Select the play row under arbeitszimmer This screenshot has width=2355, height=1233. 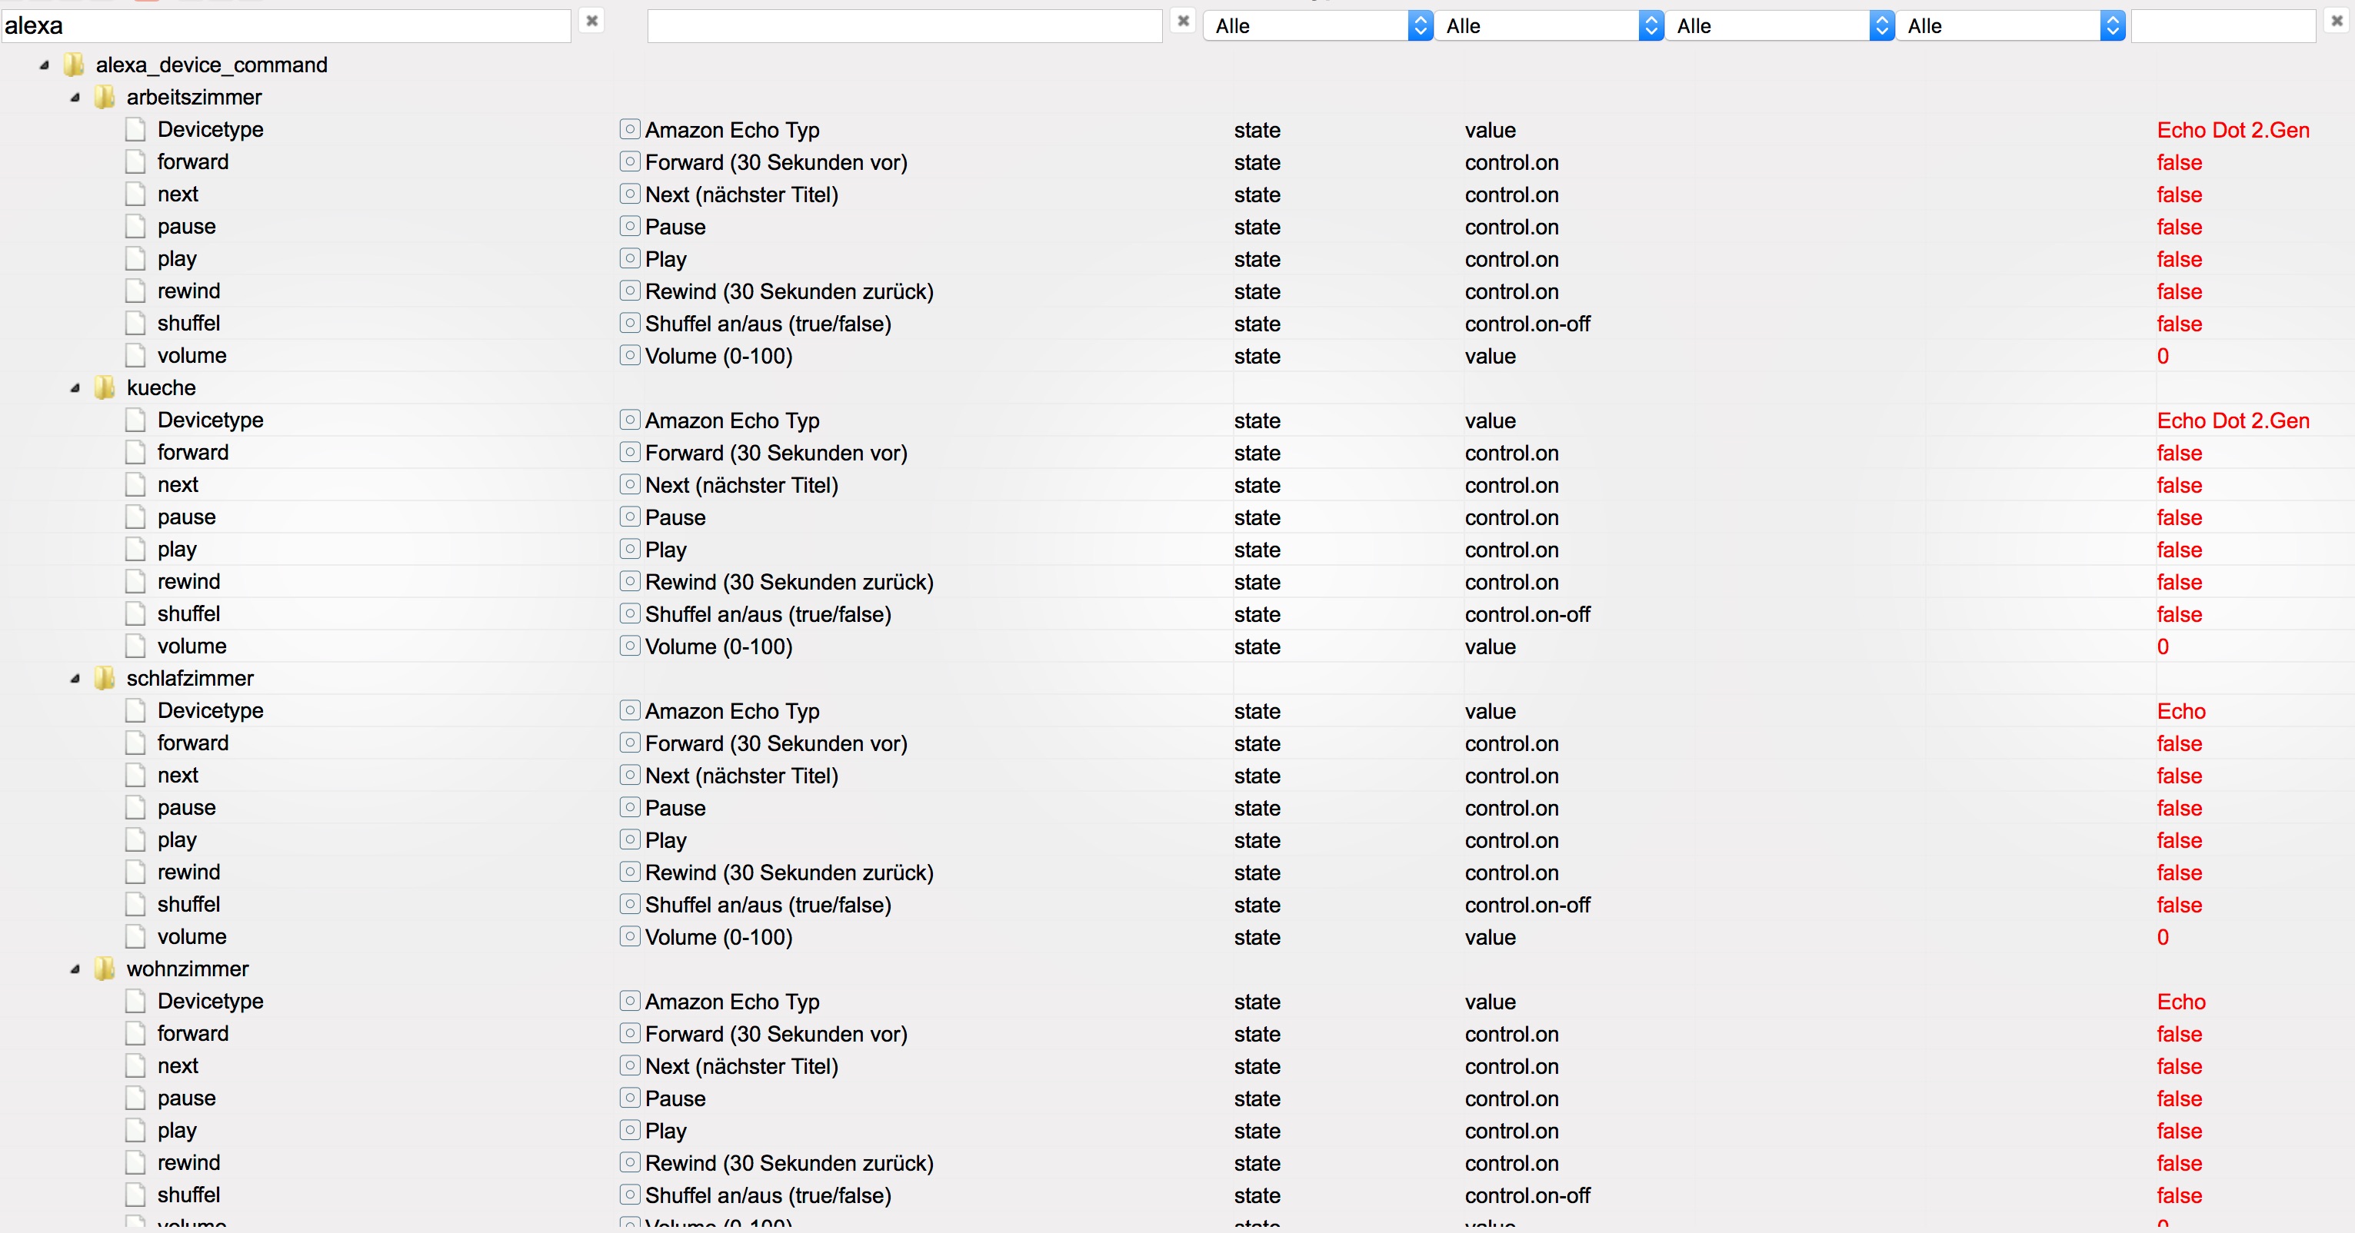point(1177,258)
